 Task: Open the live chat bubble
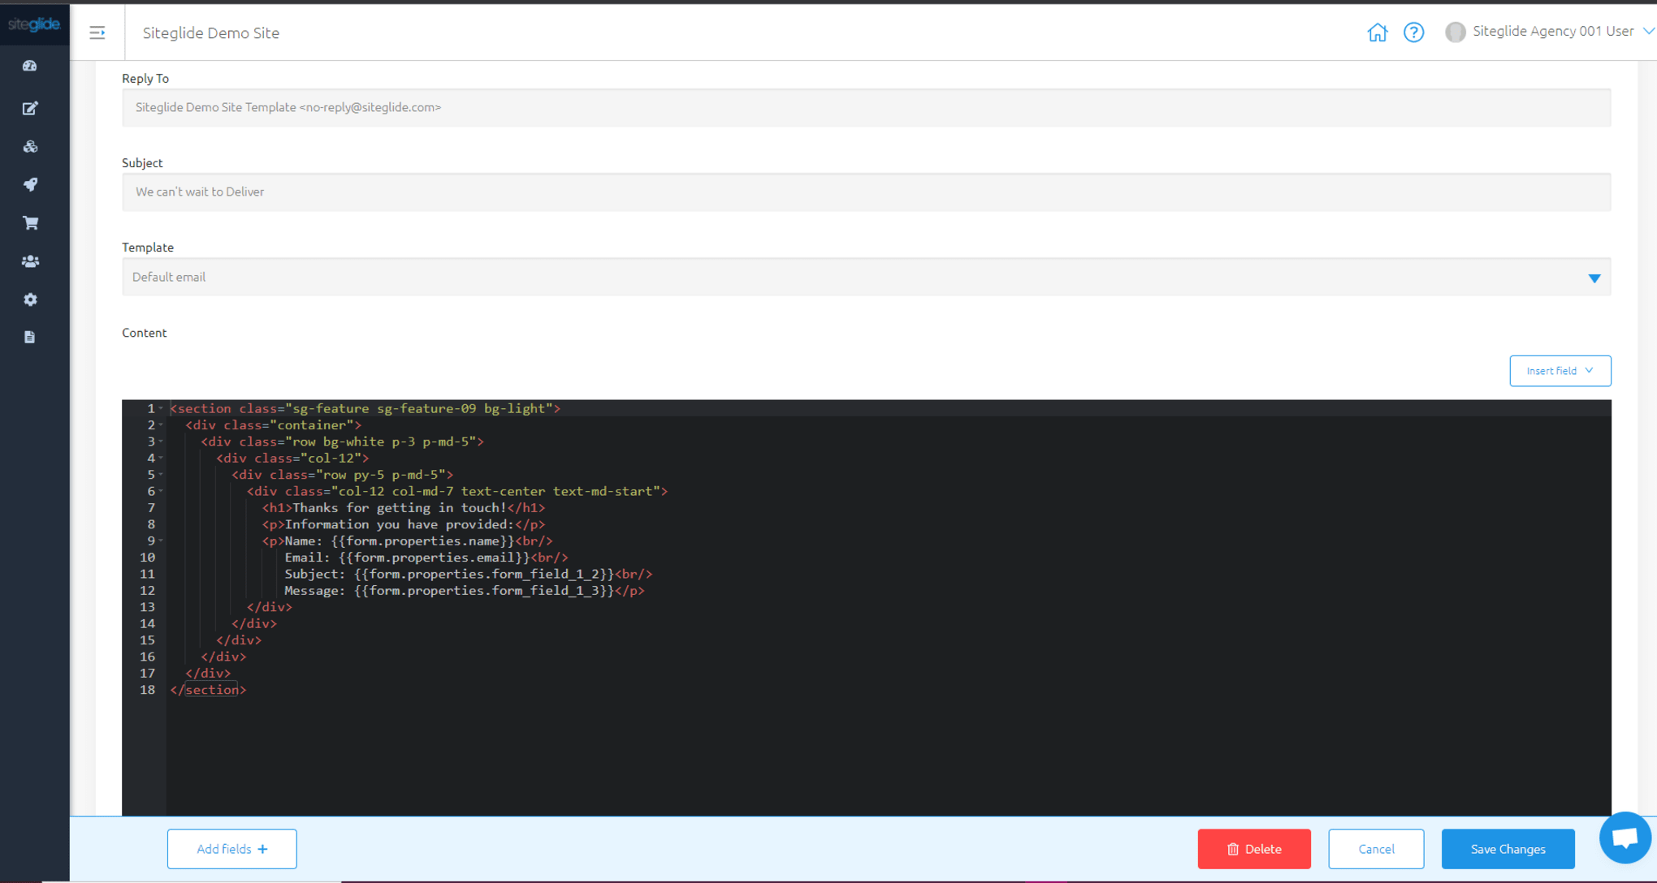click(1625, 838)
